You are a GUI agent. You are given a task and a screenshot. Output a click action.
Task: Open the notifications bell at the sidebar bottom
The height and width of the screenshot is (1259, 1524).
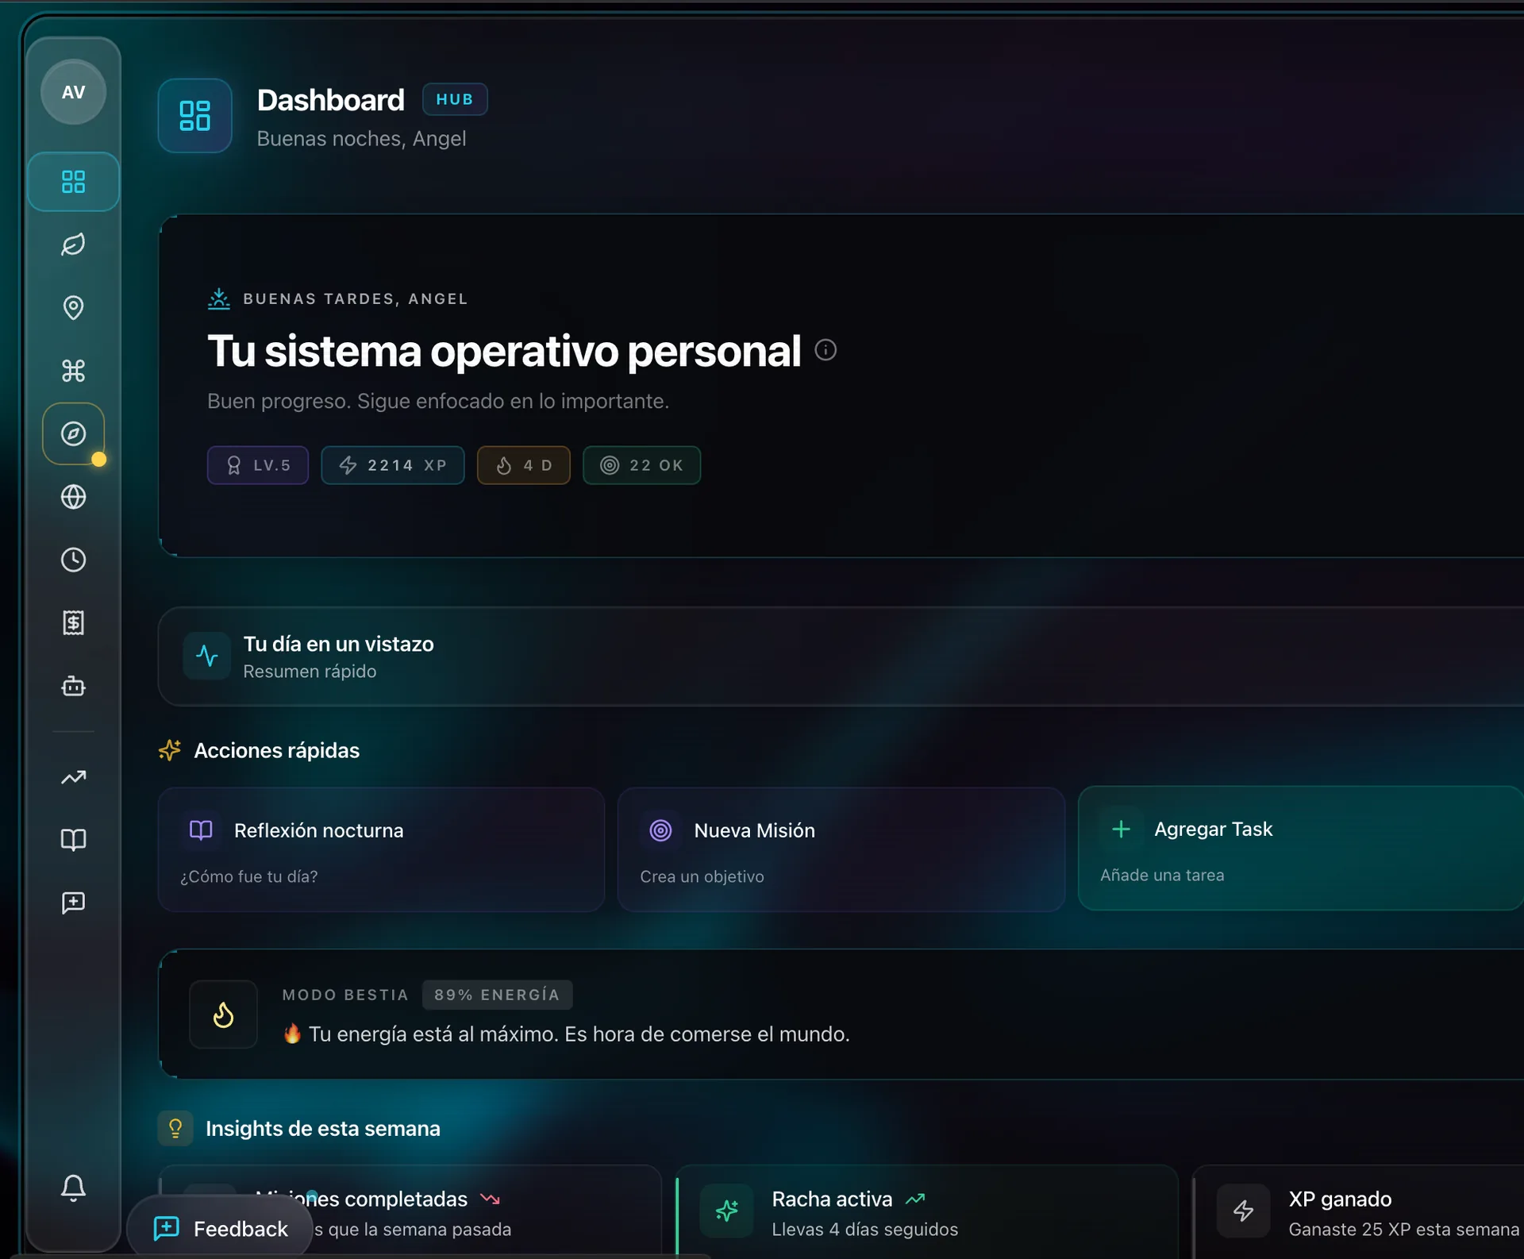click(73, 1188)
